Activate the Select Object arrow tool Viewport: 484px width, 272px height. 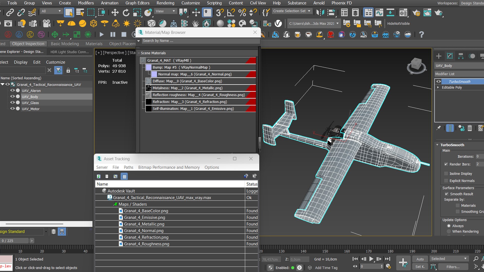pos(69,12)
